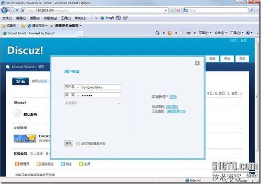Click the printer icon in command bar
The width and height of the screenshot is (261, 184).
pyautogui.click(x=188, y=33)
